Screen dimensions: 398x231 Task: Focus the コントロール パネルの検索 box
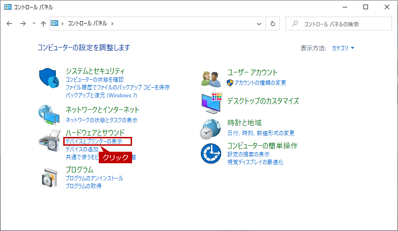coord(338,24)
